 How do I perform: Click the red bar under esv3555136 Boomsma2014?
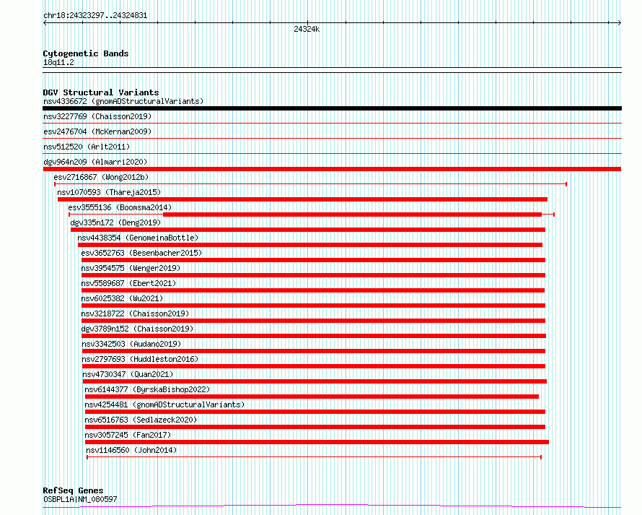(352, 215)
